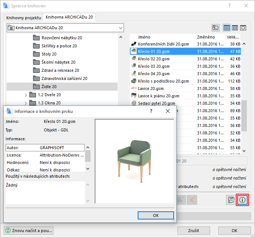Sort by Velik... column header
Image resolution: width=255 pixels, height=238 pixels.
click(x=233, y=37)
